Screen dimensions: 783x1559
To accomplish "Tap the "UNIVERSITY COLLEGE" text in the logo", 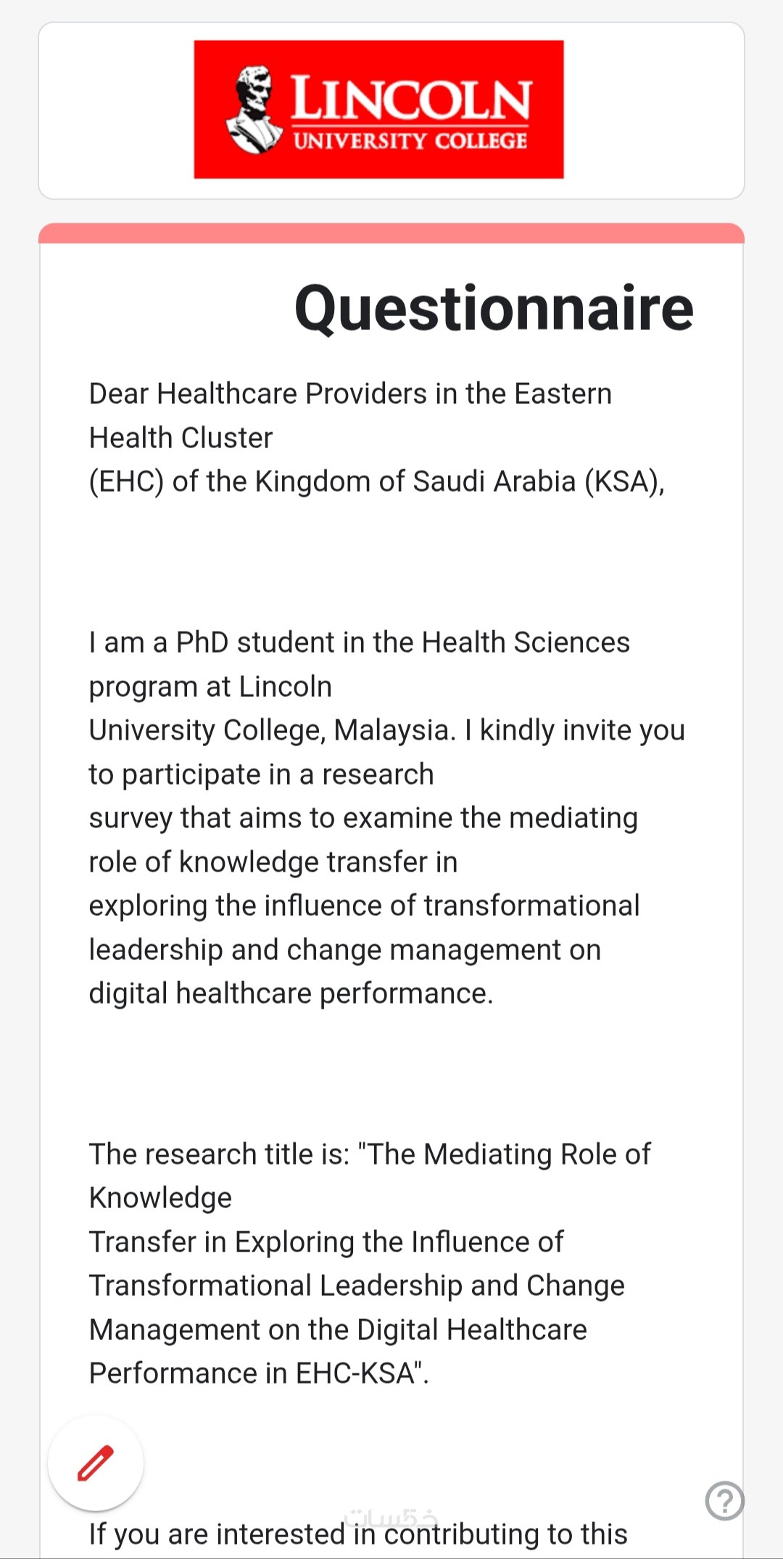I will pos(410,141).
